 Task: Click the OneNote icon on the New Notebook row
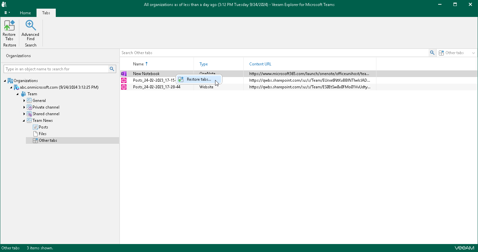(x=124, y=73)
